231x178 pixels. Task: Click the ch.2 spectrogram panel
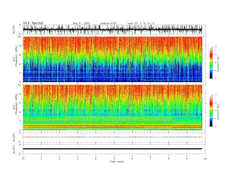pyautogui.click(x=112, y=108)
